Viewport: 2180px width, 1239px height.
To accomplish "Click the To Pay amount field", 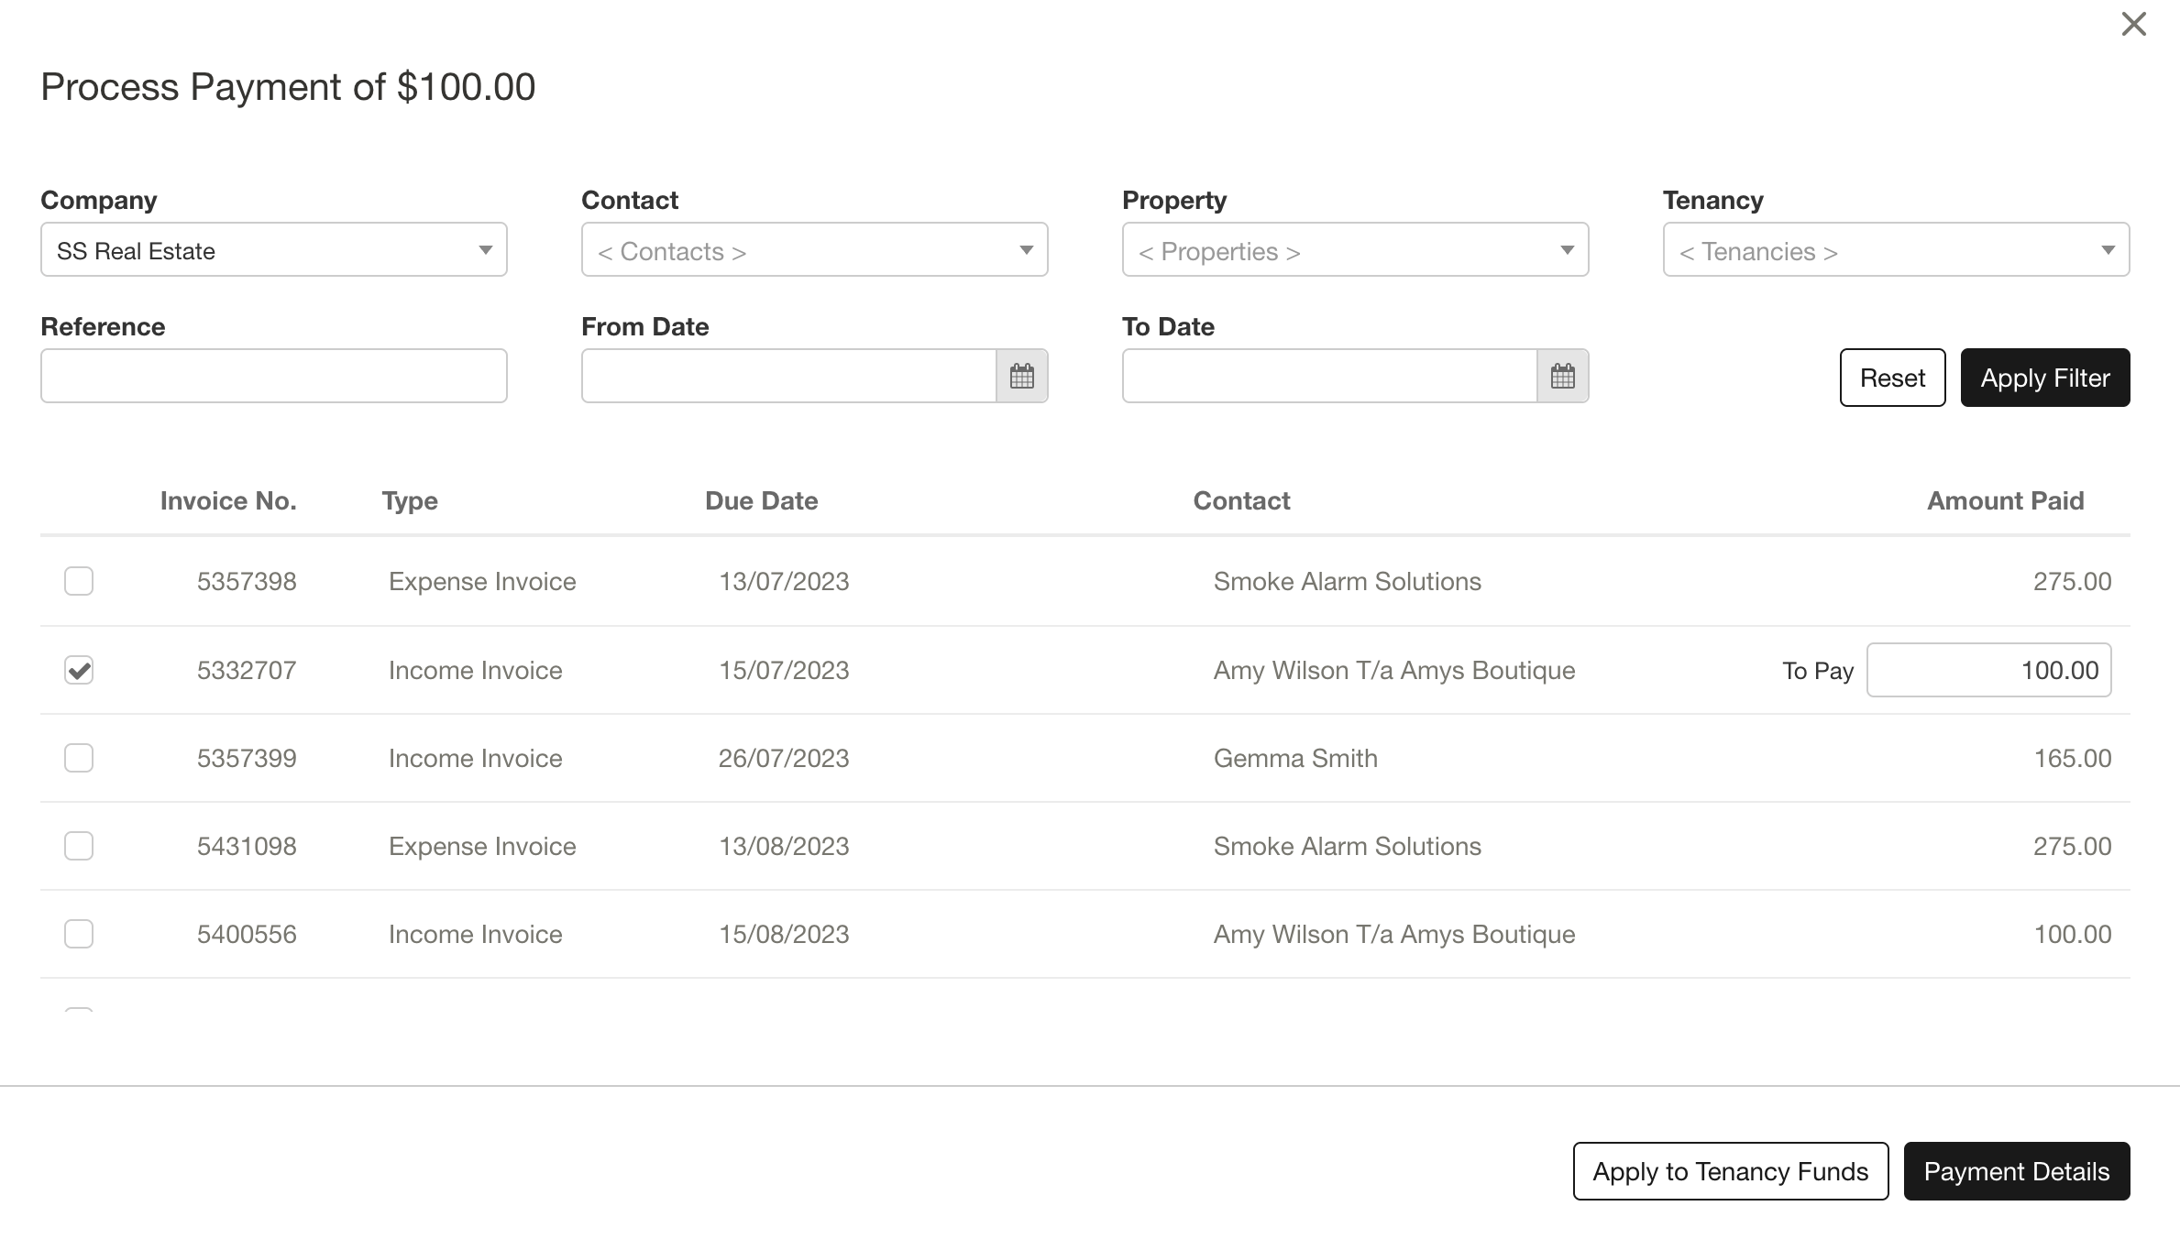I will pos(1988,670).
